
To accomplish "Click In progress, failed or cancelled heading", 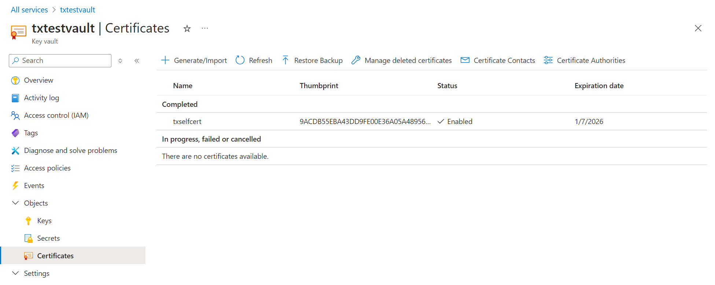I will pyautogui.click(x=211, y=139).
